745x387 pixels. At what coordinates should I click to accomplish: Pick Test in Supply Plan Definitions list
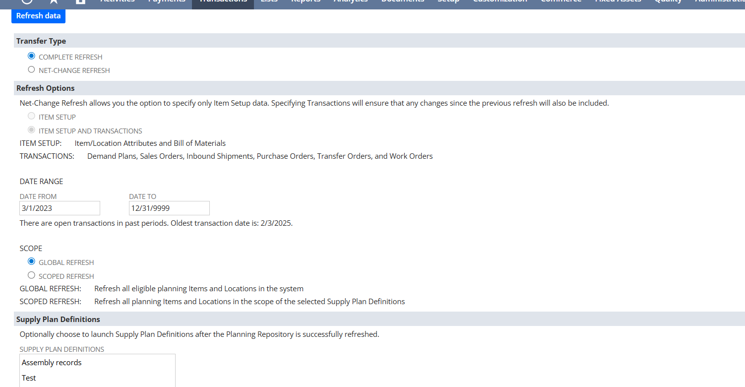(x=29, y=378)
